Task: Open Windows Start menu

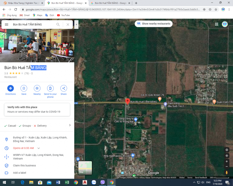Action: (x=4, y=182)
